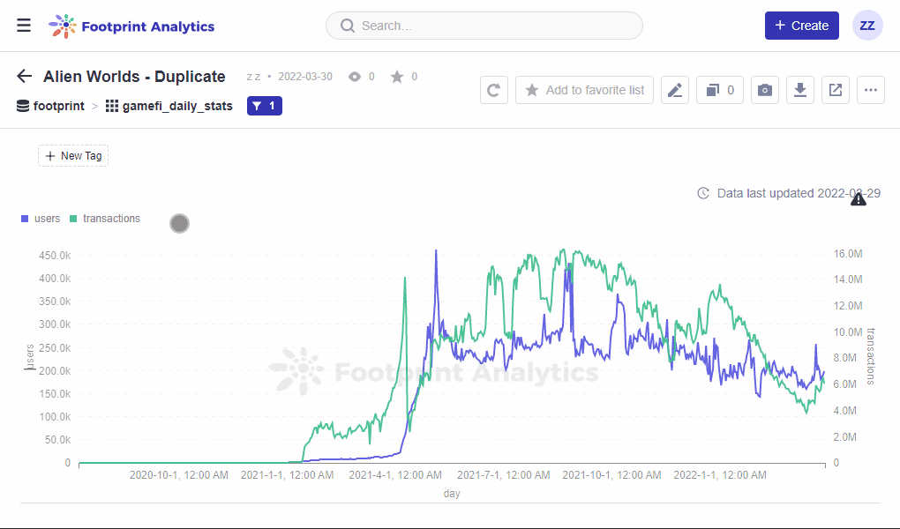Viewport: 900px width, 529px height.
Task: Open the duplicate count button
Action: [720, 90]
